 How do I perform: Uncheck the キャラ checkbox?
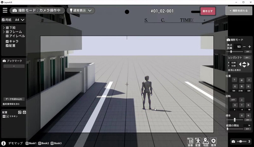7,41
